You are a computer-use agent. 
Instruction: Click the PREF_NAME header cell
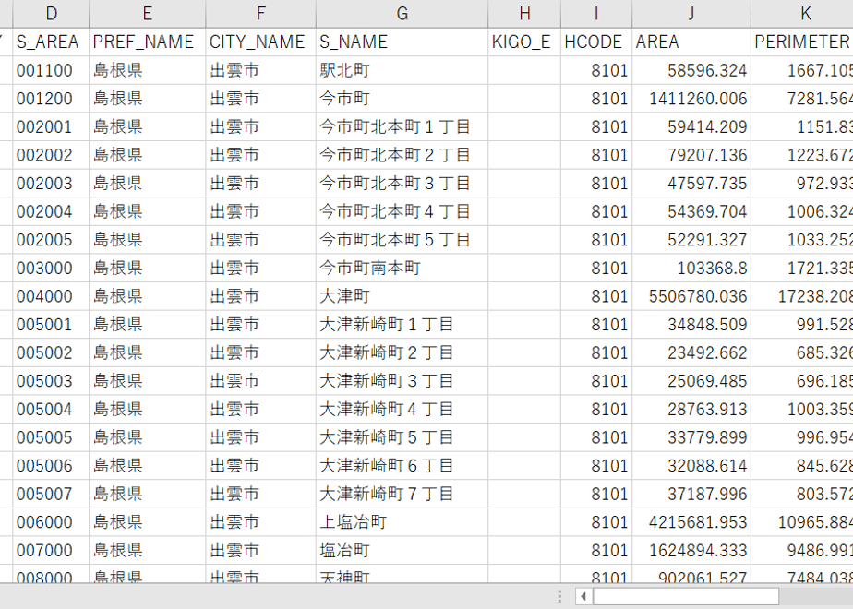[x=148, y=42]
